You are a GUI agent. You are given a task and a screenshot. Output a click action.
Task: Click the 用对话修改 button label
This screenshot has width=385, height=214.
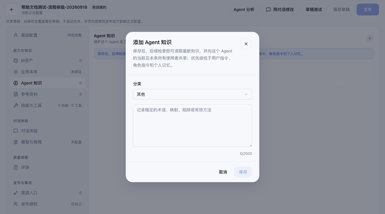click(283, 9)
